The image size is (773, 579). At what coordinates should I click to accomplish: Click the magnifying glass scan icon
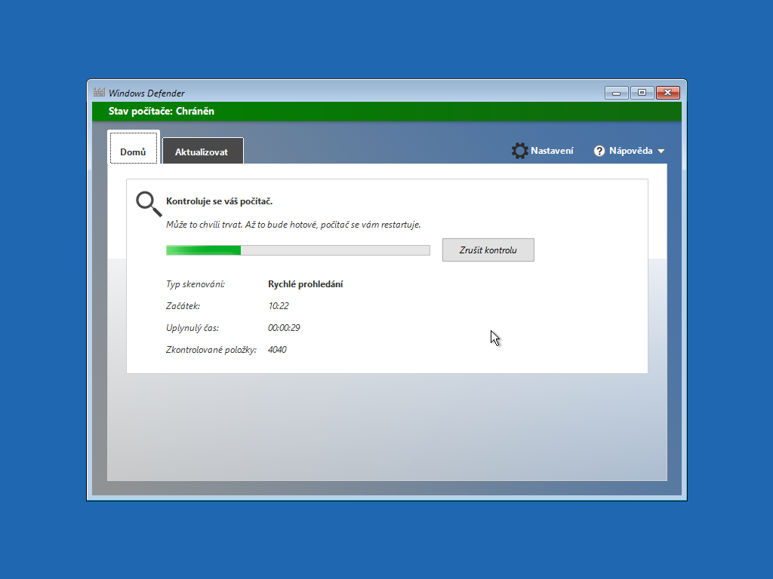point(149,204)
